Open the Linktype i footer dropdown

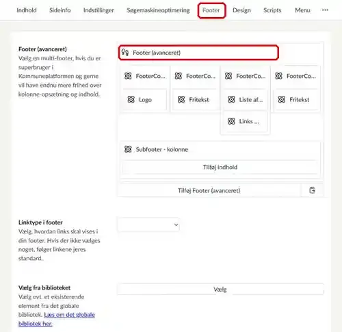[x=148, y=225]
